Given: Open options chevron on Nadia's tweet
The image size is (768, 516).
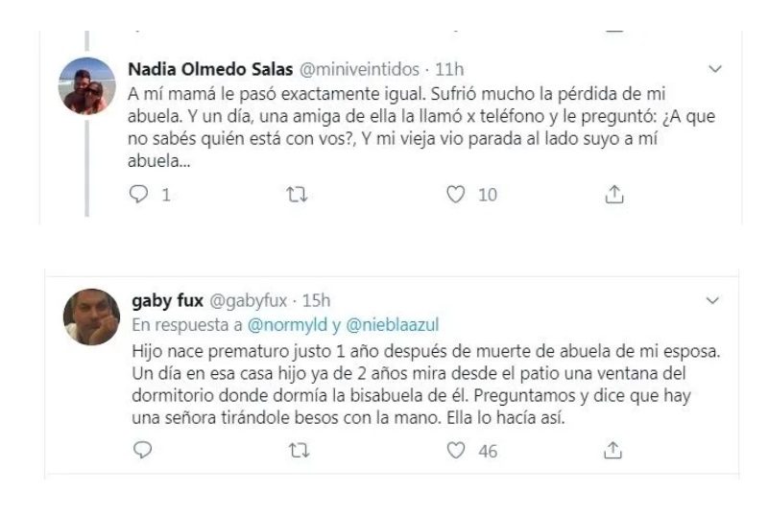Looking at the screenshot, I should click(x=713, y=69).
